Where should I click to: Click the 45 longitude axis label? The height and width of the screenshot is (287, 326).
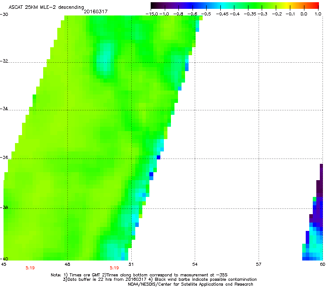(4, 264)
